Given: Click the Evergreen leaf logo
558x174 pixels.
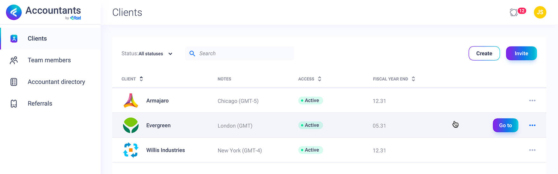Looking at the screenshot, I should click(131, 125).
